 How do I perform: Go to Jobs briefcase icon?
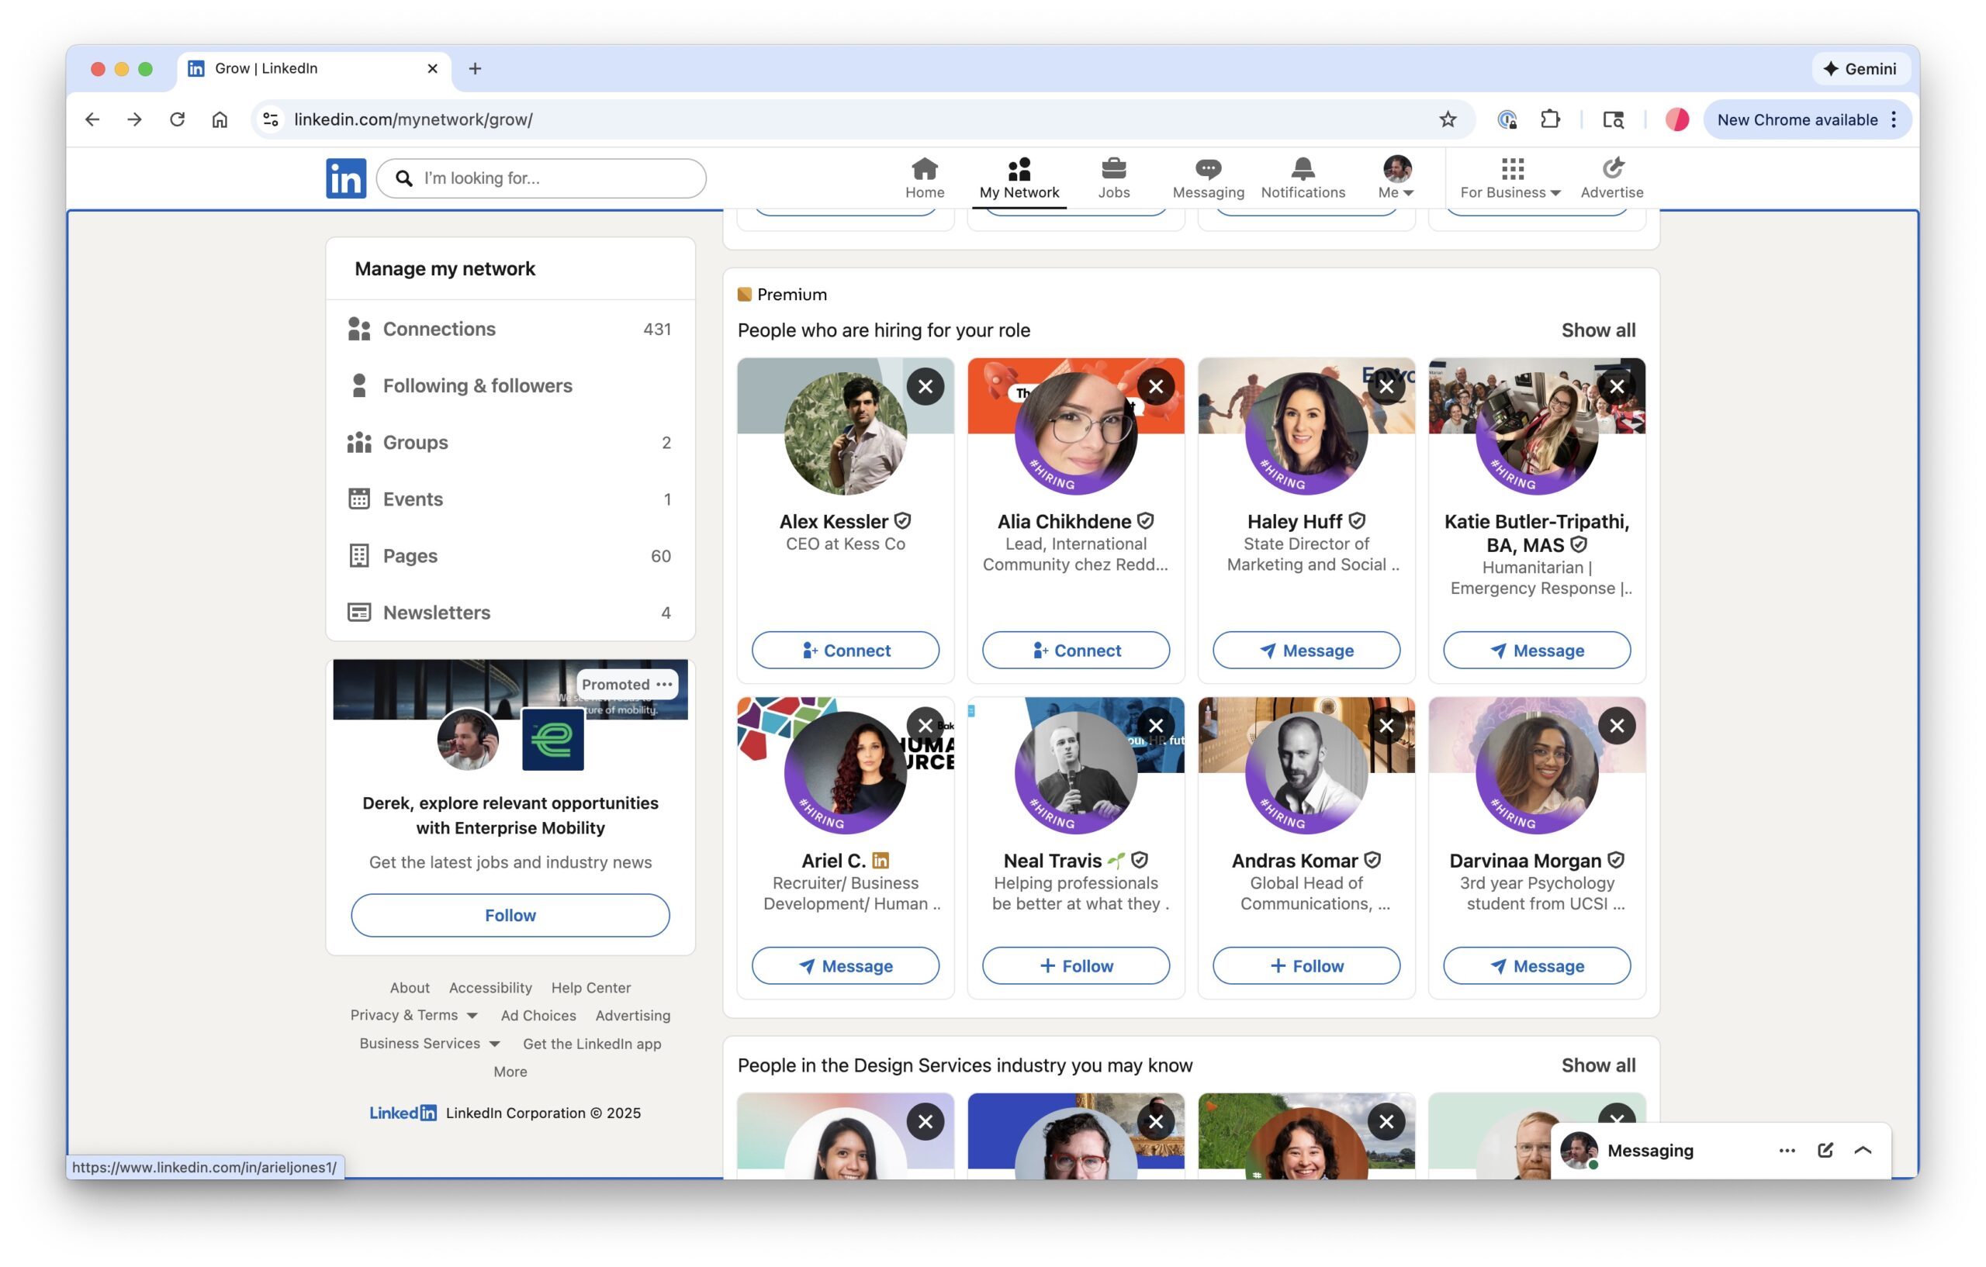coord(1113,169)
